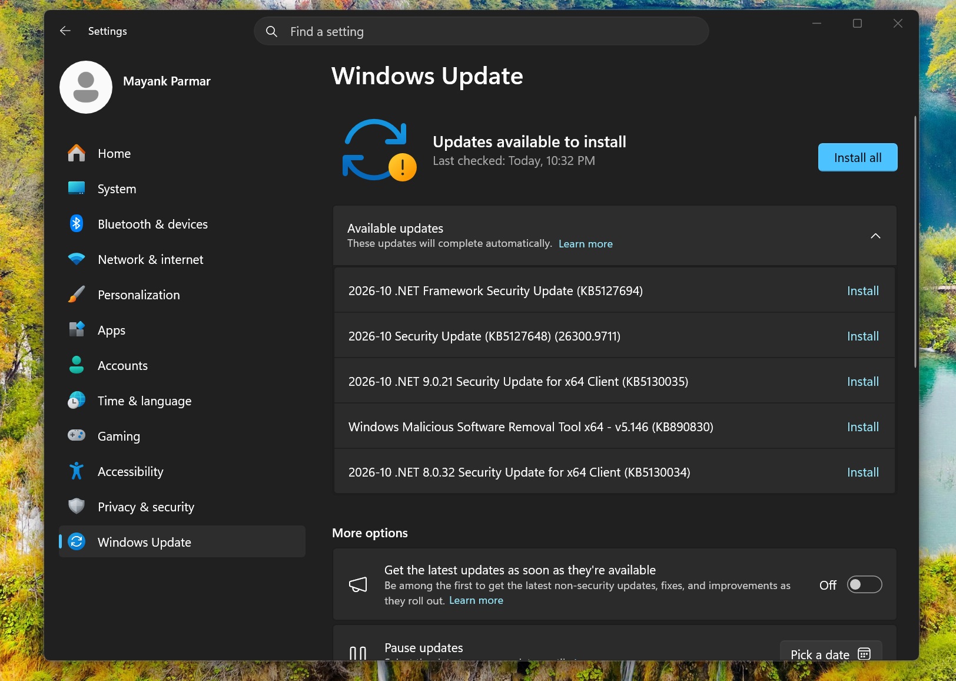Click the megaphone icon beside latest updates

(358, 584)
